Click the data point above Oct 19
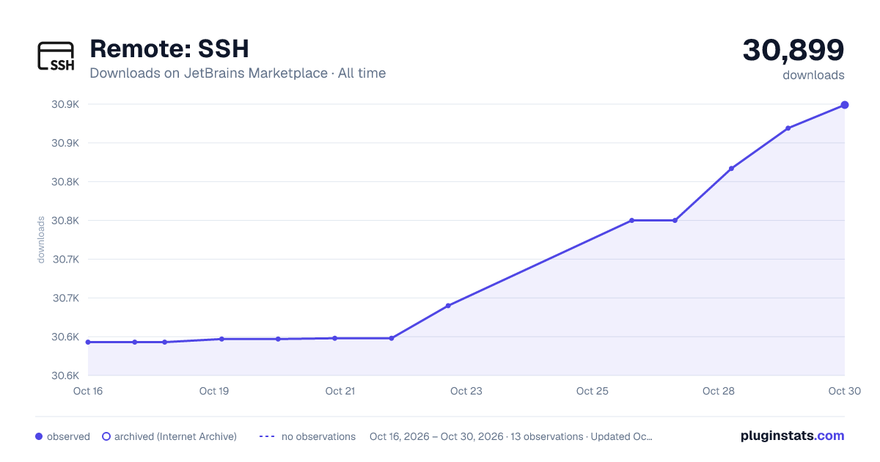This screenshot has height=462, width=880. point(221,339)
